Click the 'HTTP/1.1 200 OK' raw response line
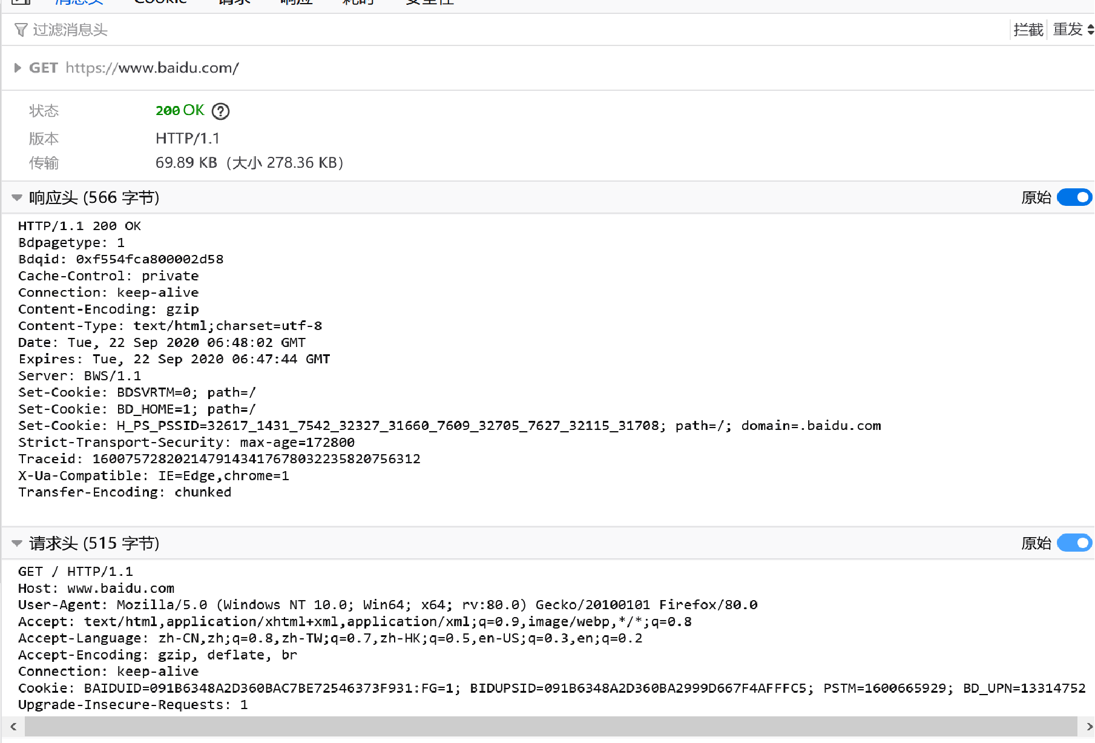 [79, 226]
